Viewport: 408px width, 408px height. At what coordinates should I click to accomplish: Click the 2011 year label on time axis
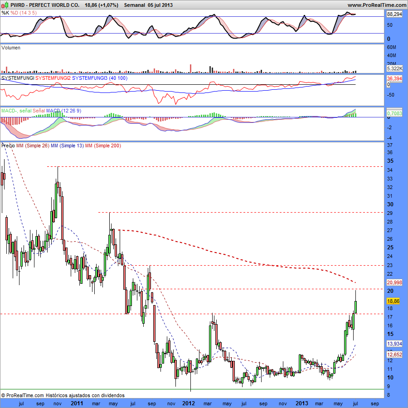point(77,403)
